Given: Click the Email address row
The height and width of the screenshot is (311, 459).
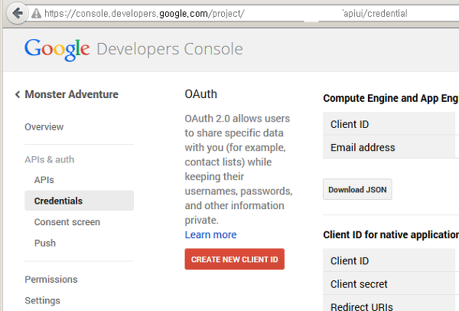Looking at the screenshot, I should [391, 147].
